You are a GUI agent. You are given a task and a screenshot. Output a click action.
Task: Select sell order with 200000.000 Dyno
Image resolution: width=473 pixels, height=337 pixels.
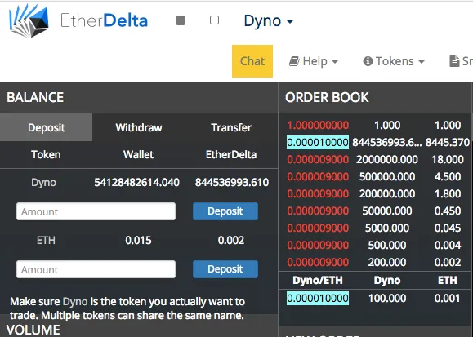click(x=374, y=194)
